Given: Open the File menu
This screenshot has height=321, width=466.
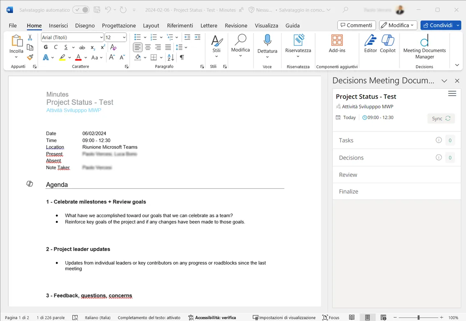Looking at the screenshot, I should pos(13,25).
